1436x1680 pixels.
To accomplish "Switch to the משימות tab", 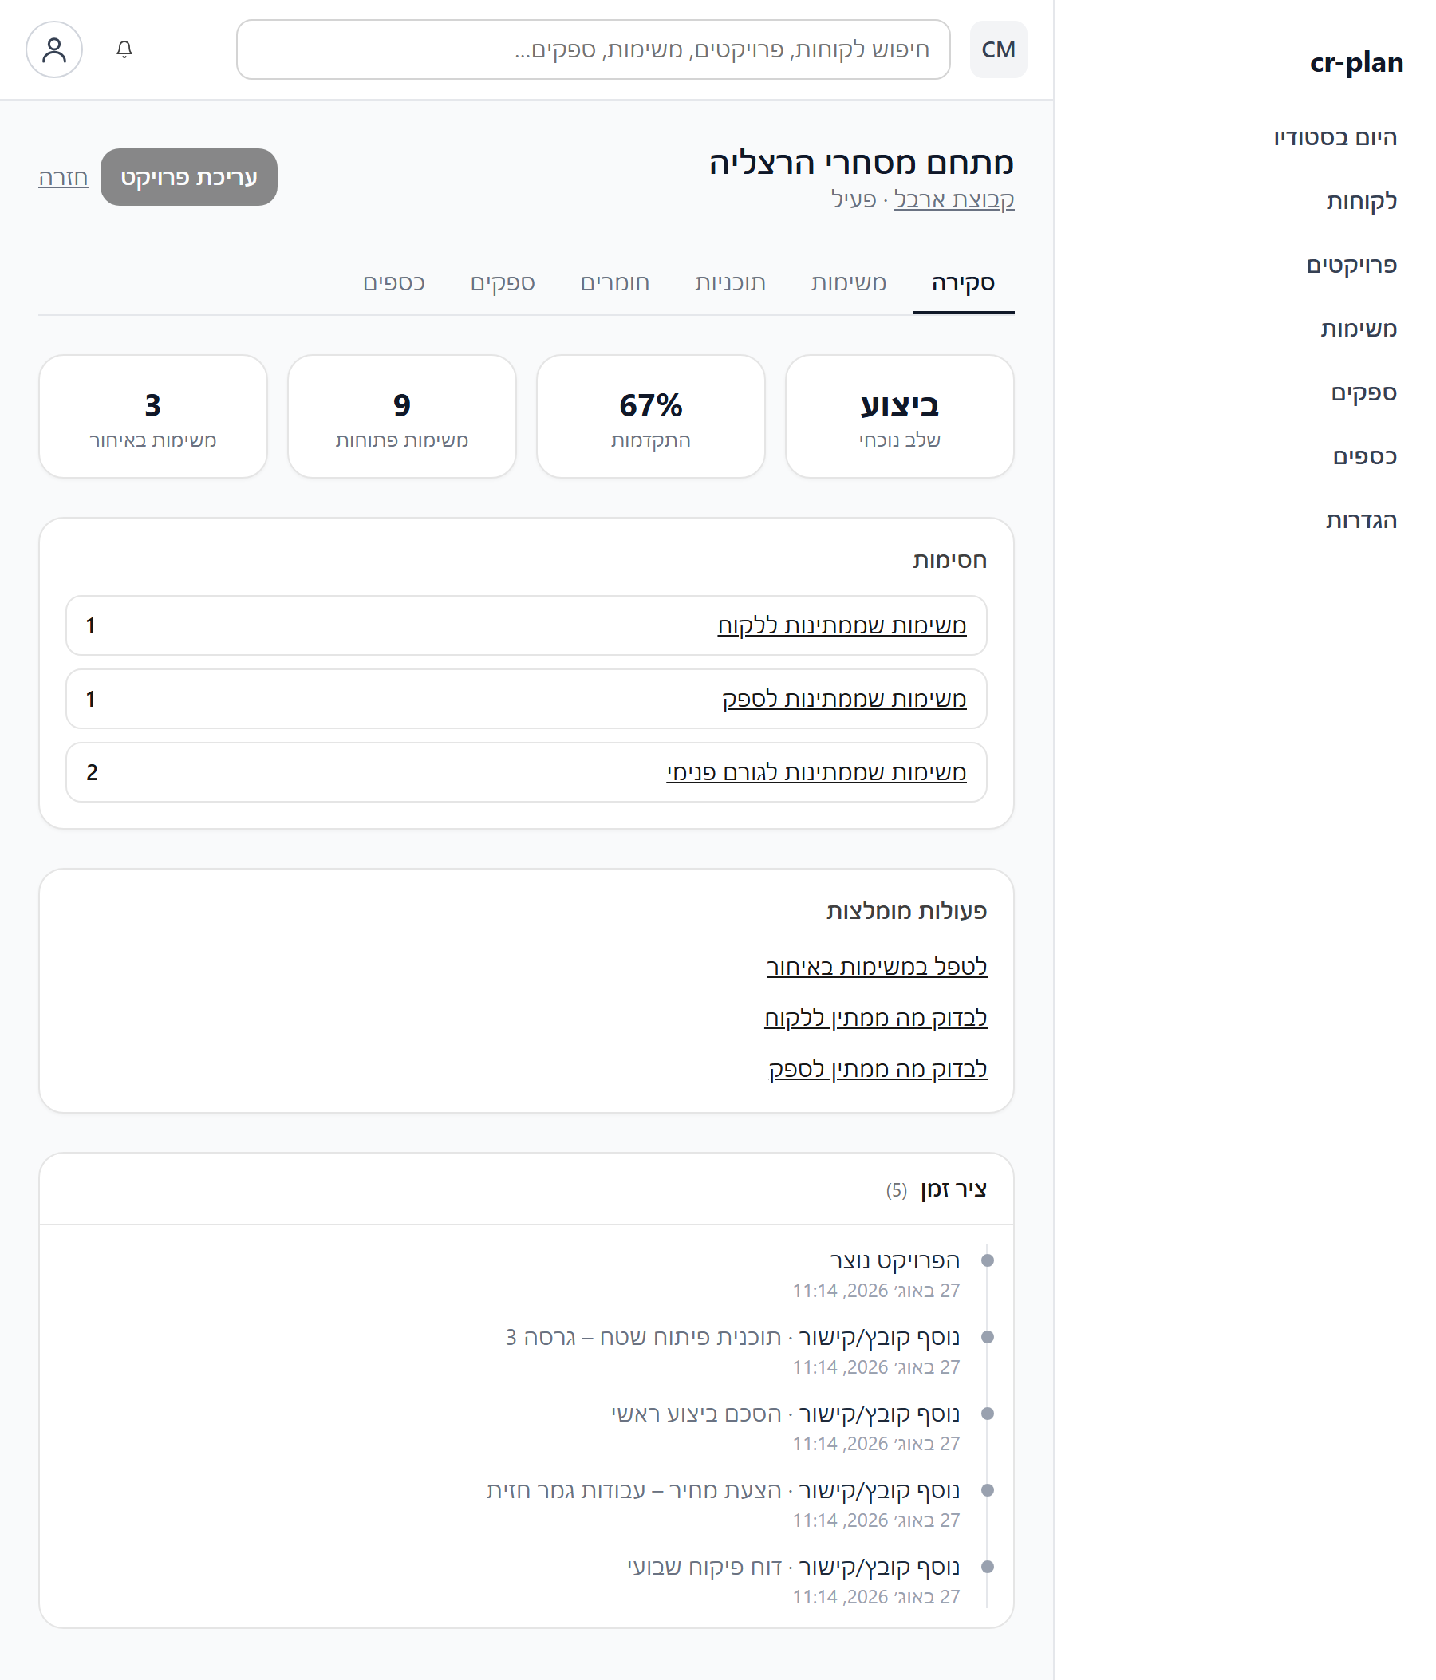I will [x=848, y=283].
